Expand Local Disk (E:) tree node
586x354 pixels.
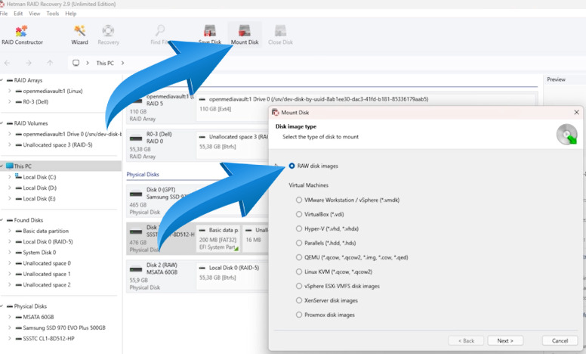point(9,199)
